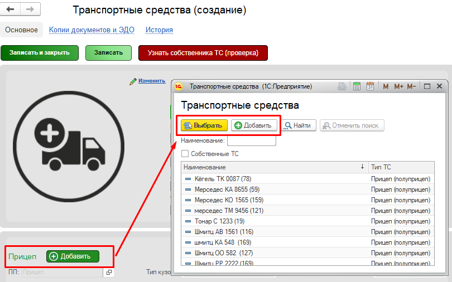Image resolution: width=452 pixels, height=282 pixels.
Task: Go forward with the right arrow button
Action: pyautogui.click(x=30, y=9)
